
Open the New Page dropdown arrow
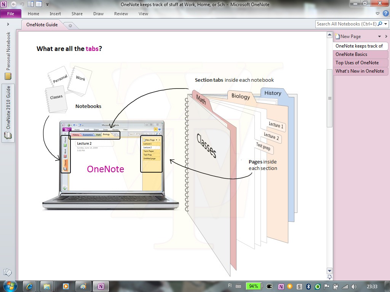[379, 36]
